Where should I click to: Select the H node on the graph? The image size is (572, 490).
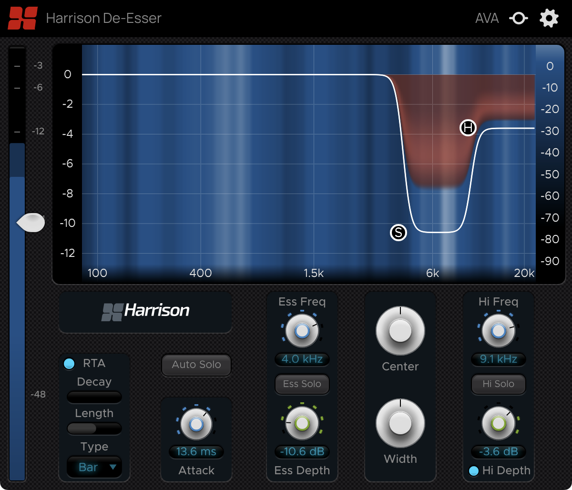coord(468,128)
